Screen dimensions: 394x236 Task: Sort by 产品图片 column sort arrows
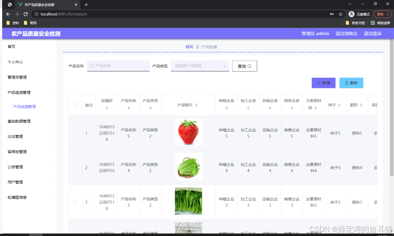196,105
